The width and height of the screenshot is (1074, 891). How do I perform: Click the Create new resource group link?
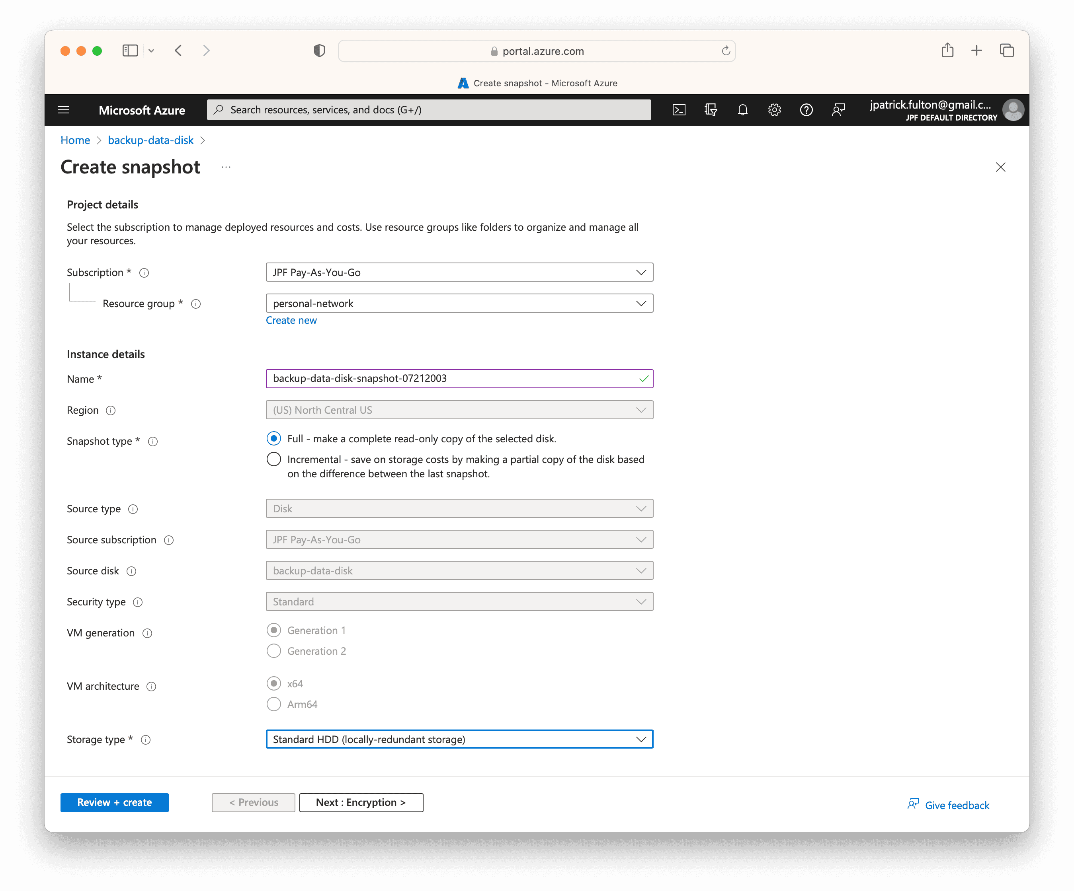click(291, 320)
